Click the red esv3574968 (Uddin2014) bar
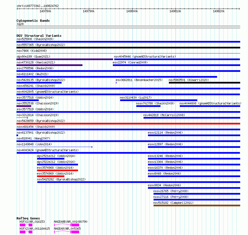 (57, 170)
